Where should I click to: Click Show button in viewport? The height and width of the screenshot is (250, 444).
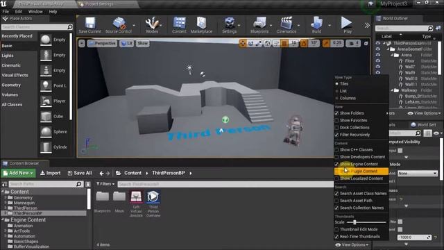click(143, 43)
